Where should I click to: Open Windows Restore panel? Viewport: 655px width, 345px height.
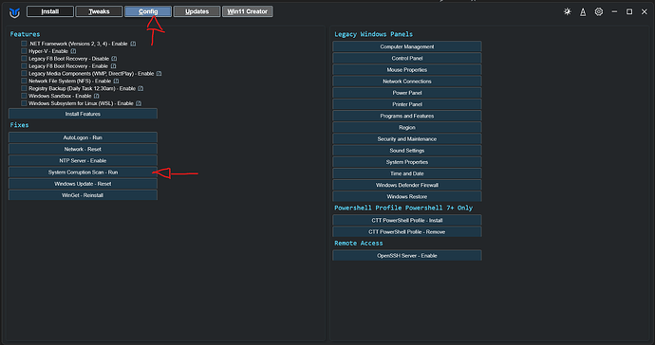click(407, 196)
